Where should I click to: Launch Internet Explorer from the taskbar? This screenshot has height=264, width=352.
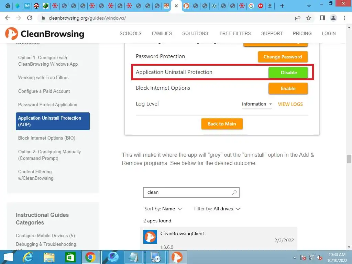(28, 257)
